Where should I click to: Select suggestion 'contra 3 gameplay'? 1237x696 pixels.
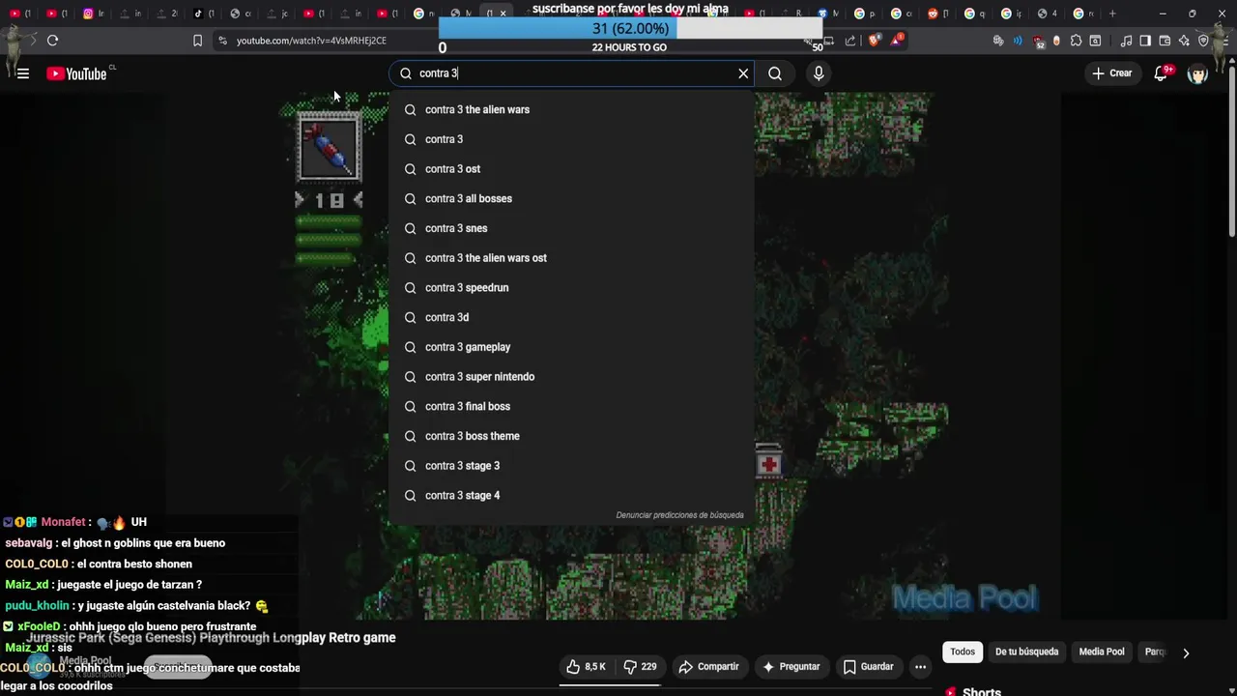coord(571,347)
